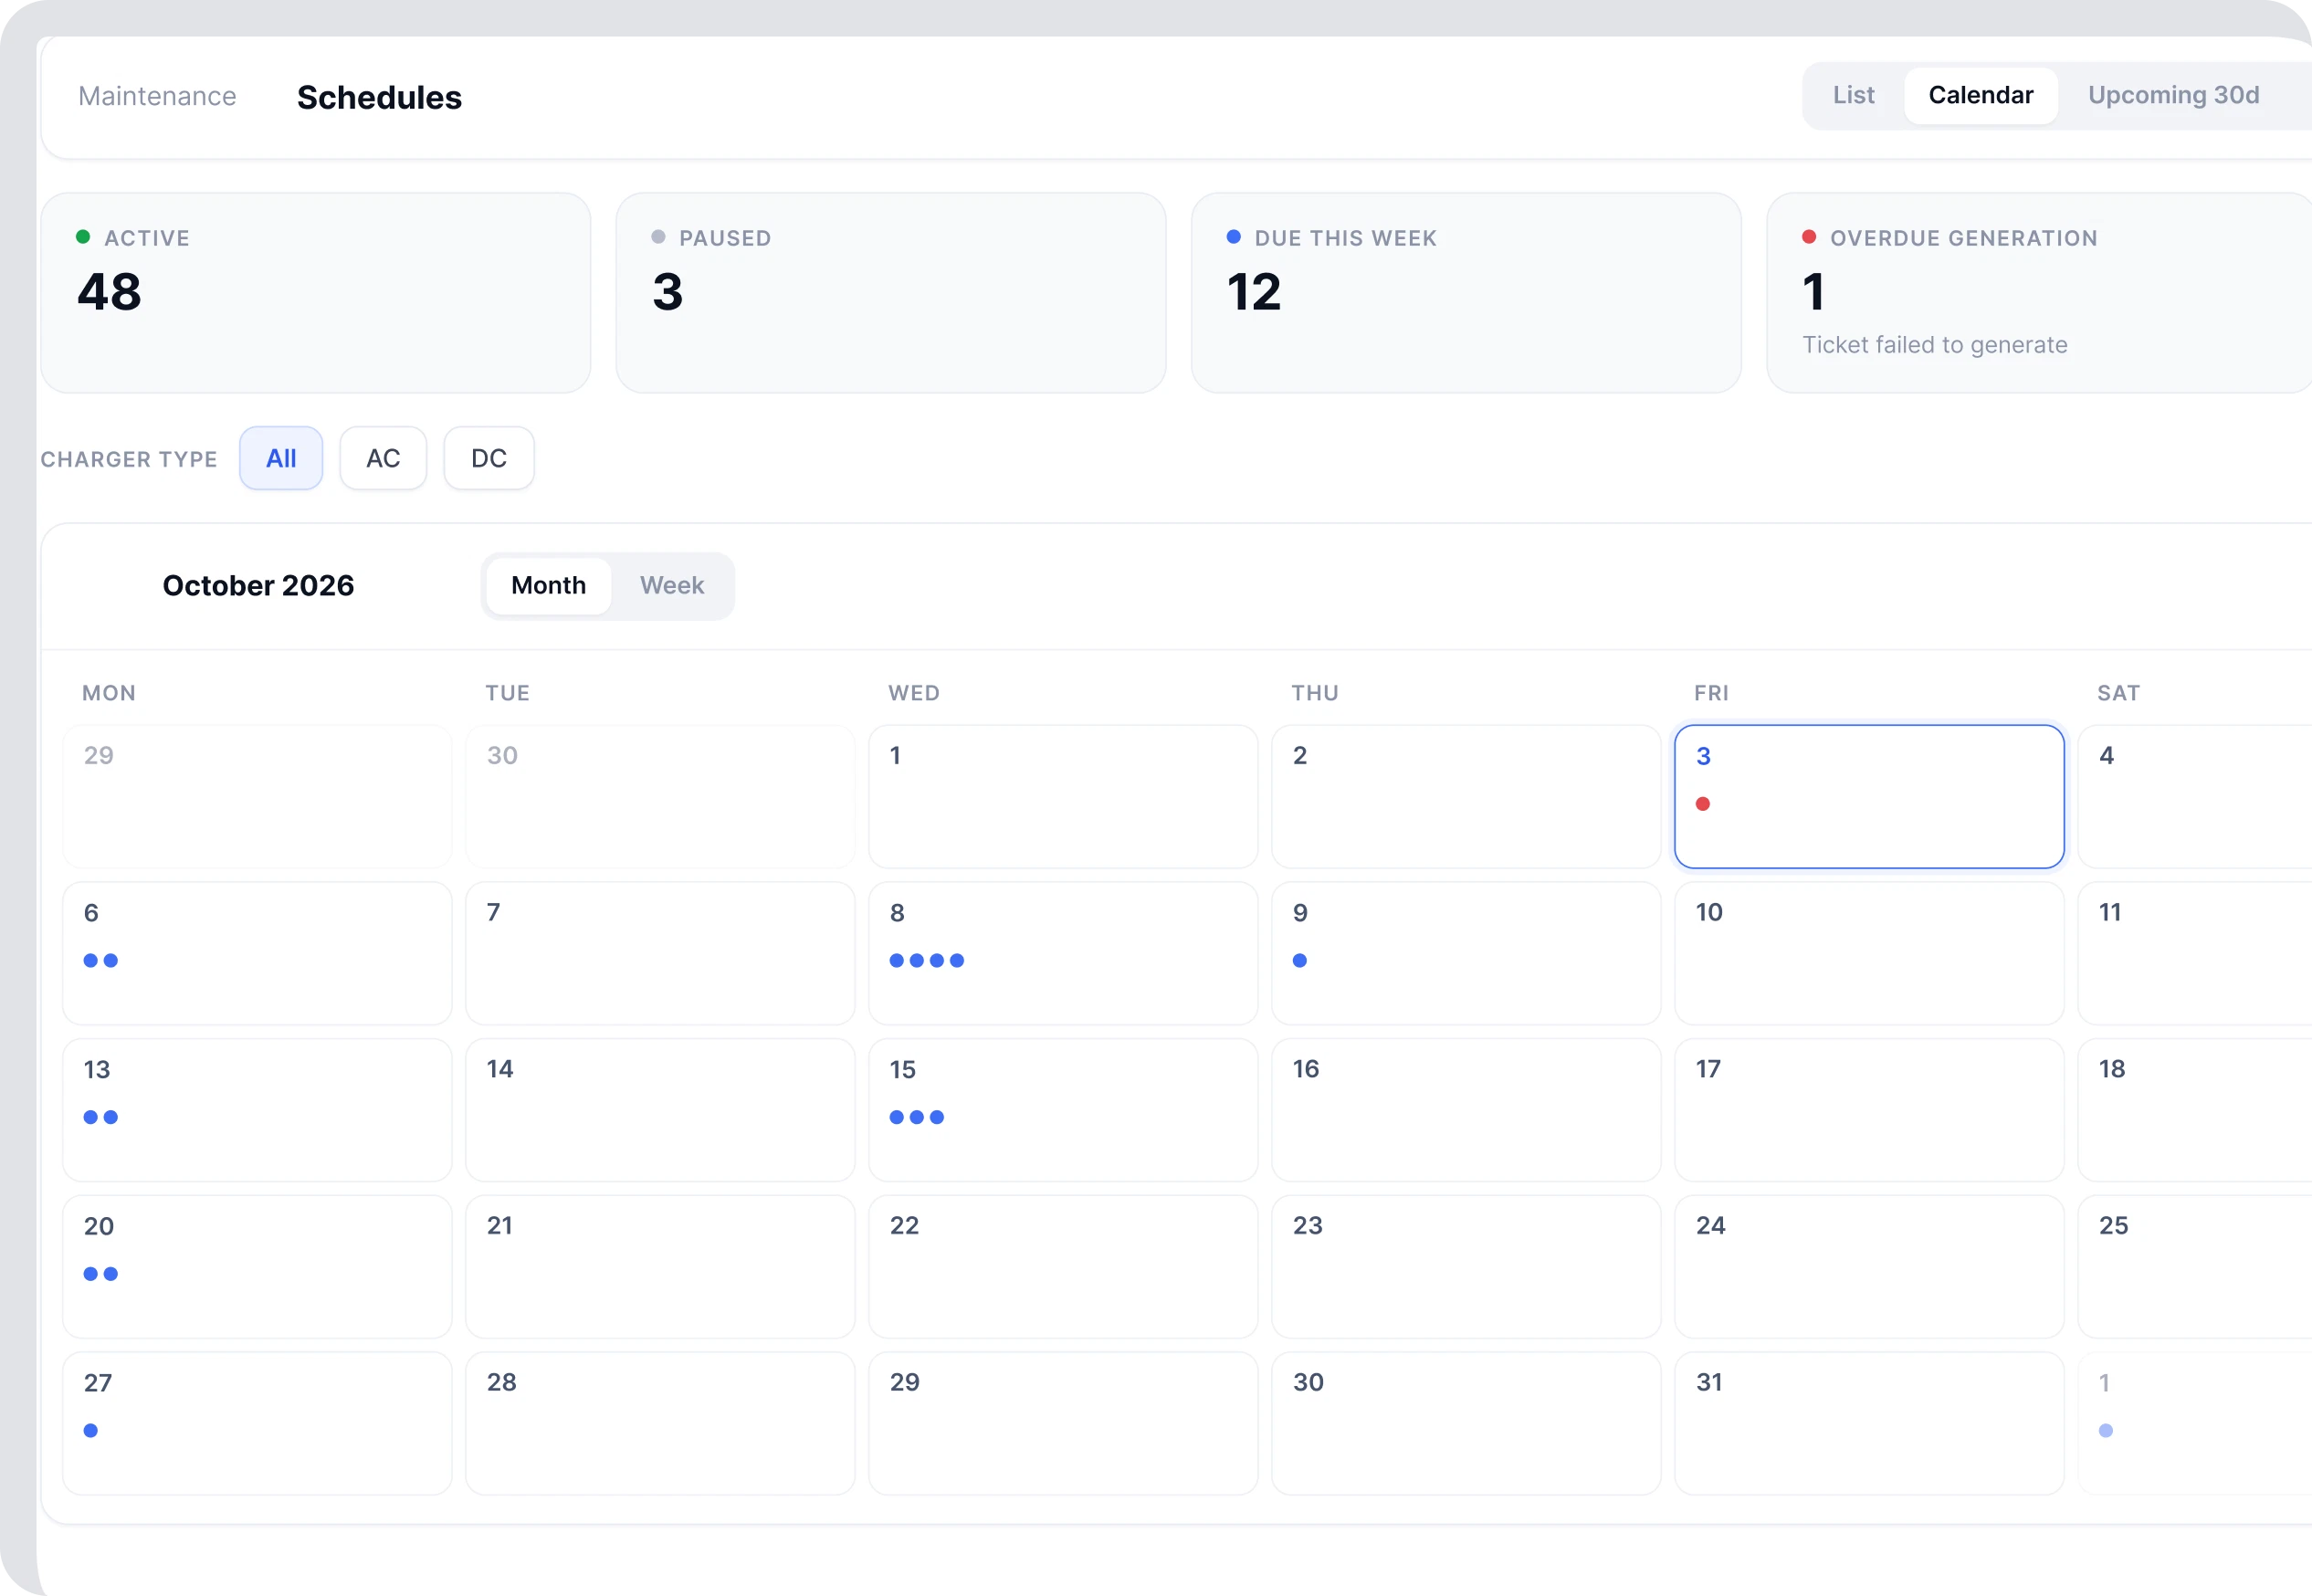2312x1596 pixels.
Task: Click the blue dot on October 27
Action: pyautogui.click(x=91, y=1431)
